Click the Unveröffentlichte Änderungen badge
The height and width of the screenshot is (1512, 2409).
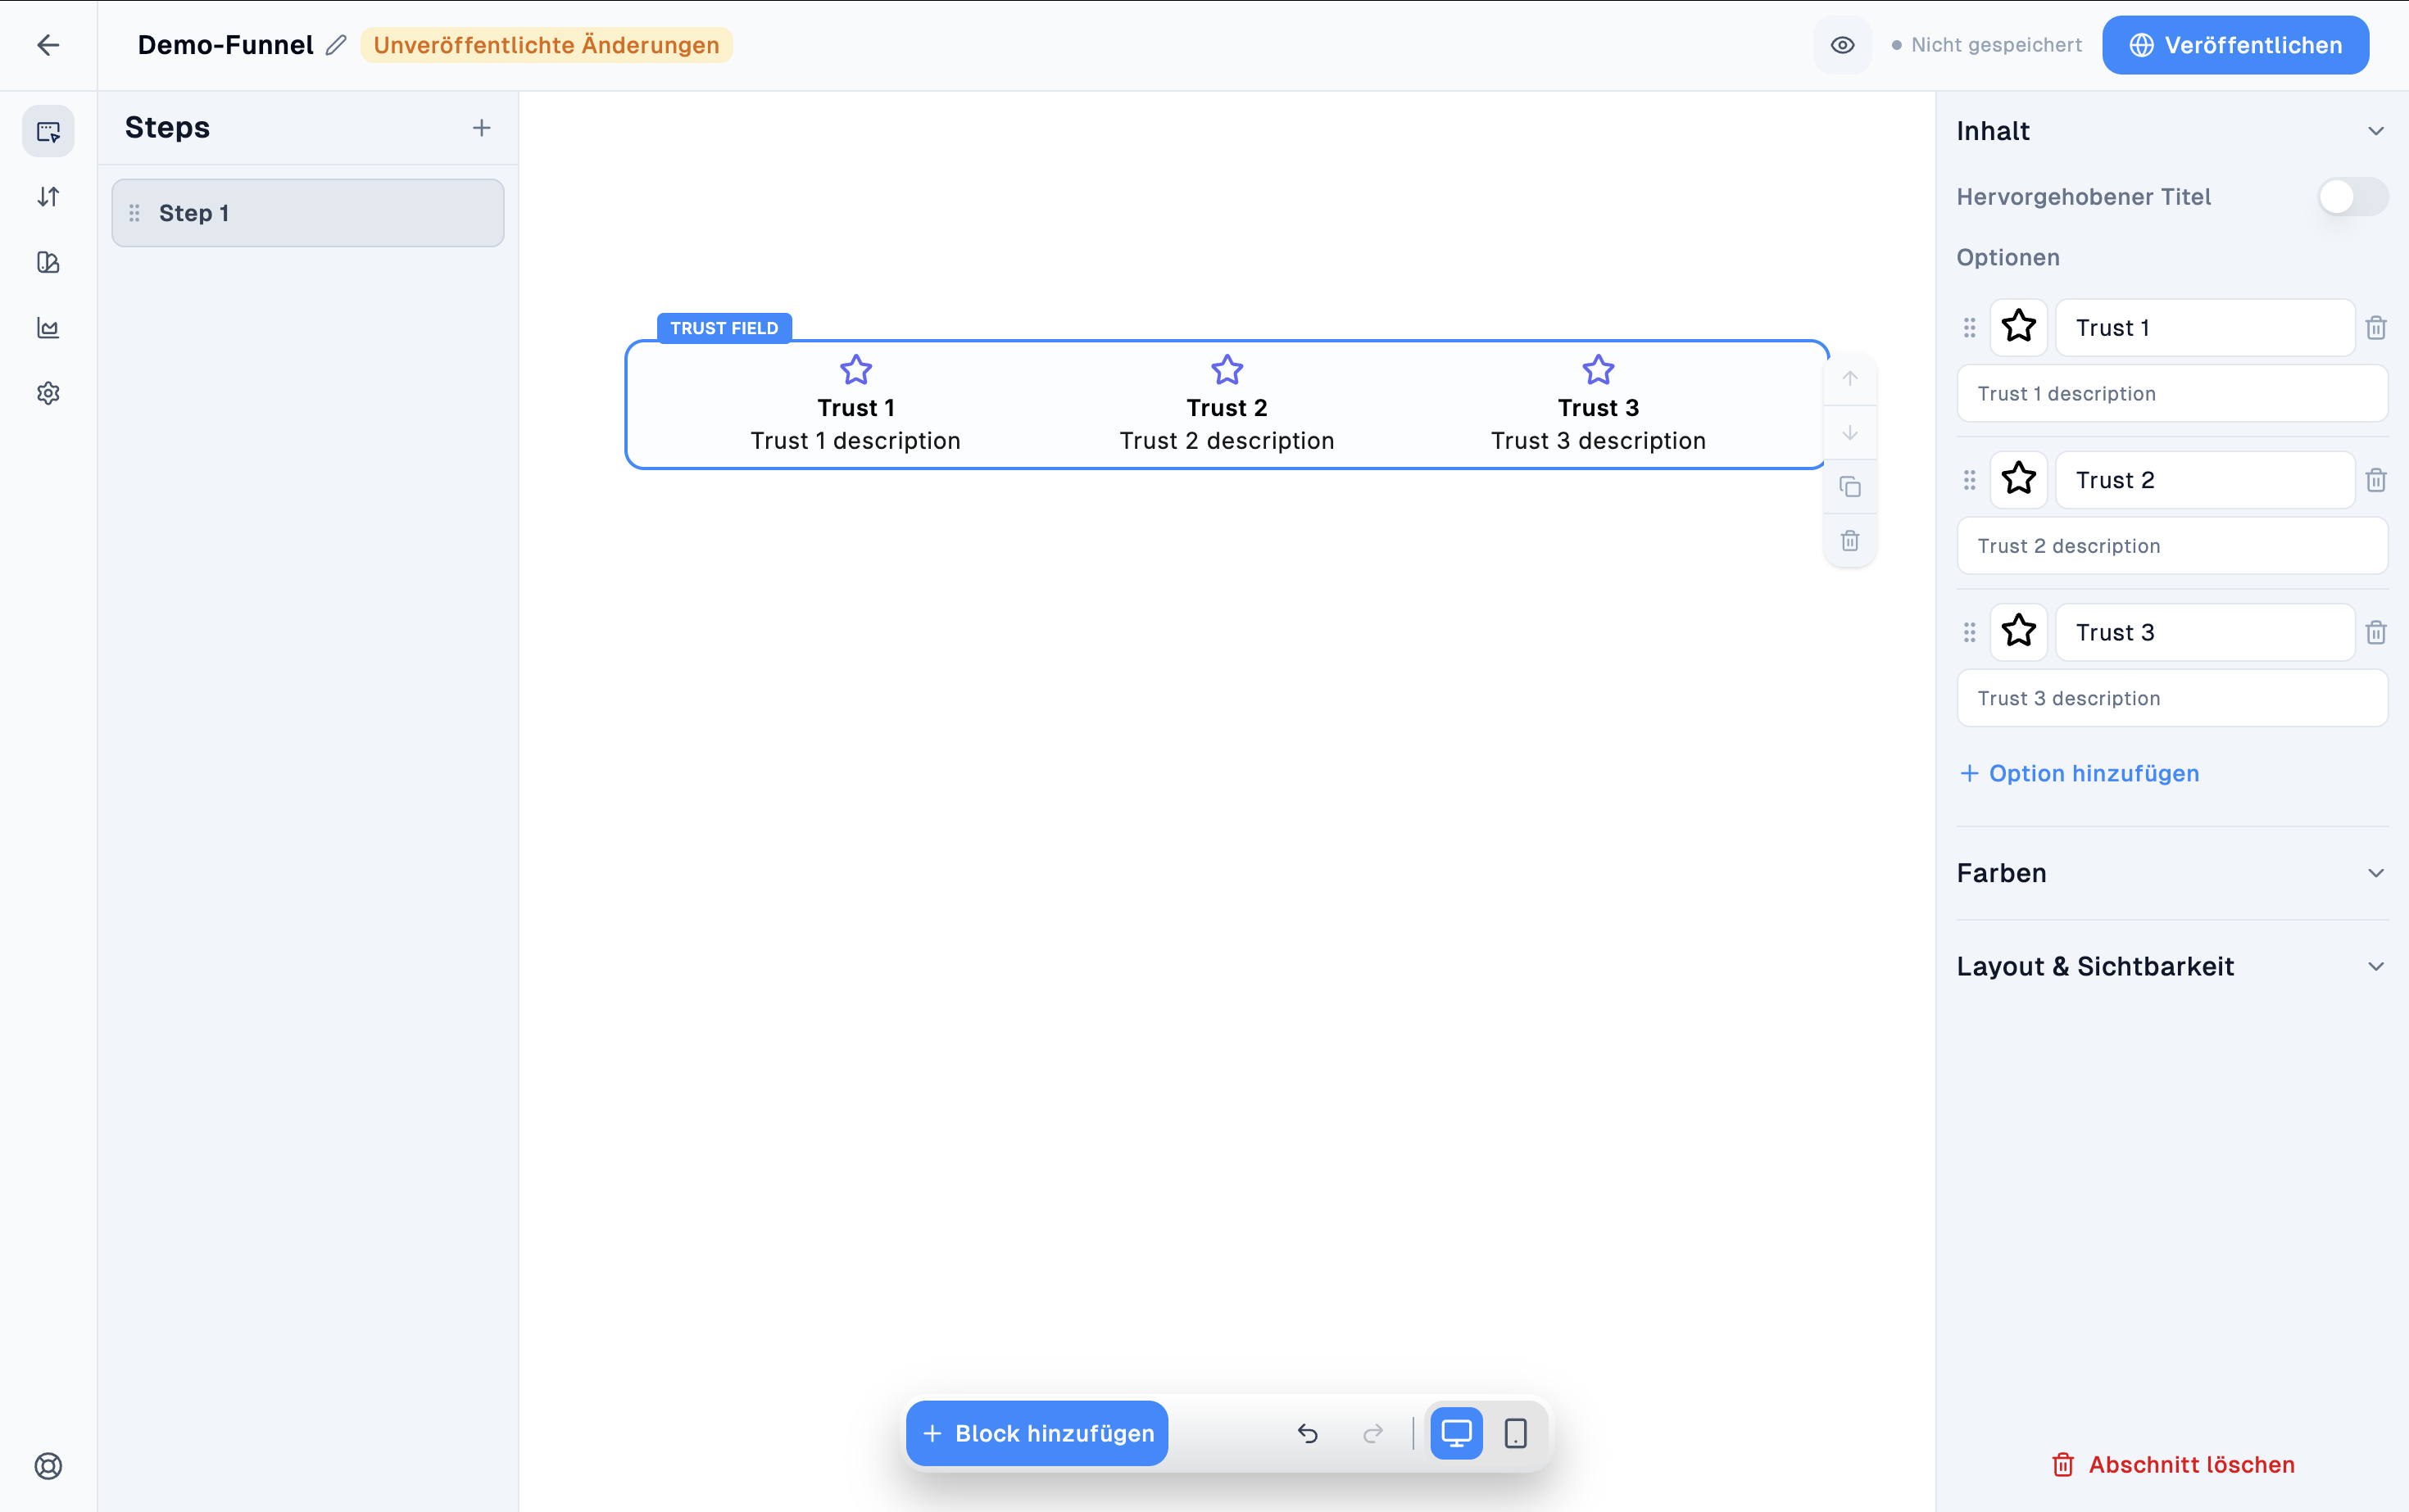[x=547, y=45]
